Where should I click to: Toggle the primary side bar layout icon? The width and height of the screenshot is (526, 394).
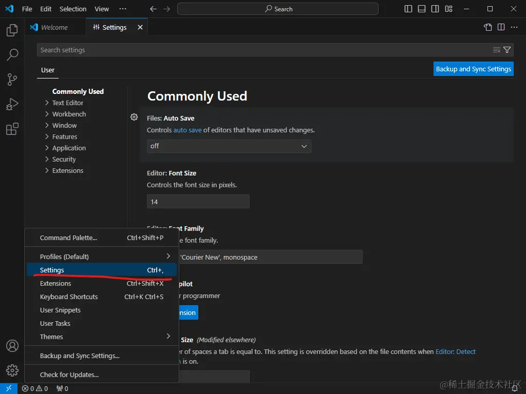click(408, 9)
